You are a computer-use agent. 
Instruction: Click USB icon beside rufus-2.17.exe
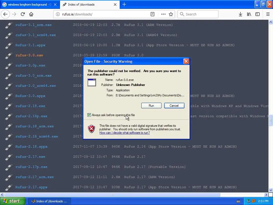tap(9, 157)
